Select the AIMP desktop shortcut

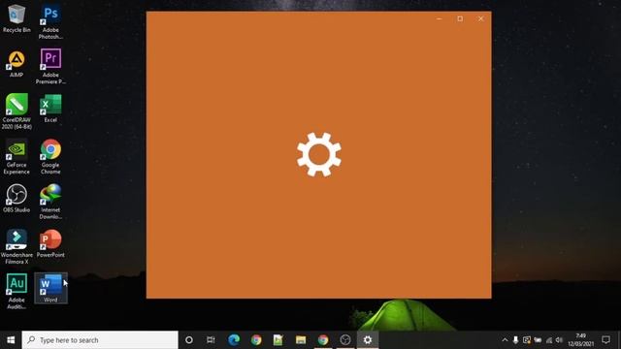coord(16,63)
